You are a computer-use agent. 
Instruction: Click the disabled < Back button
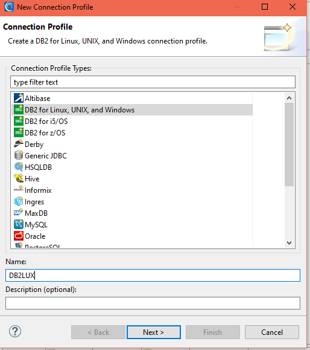pos(98,332)
